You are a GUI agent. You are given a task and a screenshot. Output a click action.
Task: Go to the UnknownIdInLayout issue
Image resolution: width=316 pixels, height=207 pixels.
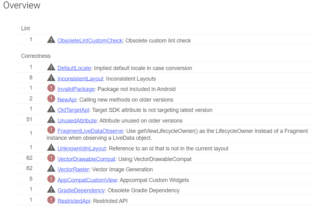click(82, 149)
